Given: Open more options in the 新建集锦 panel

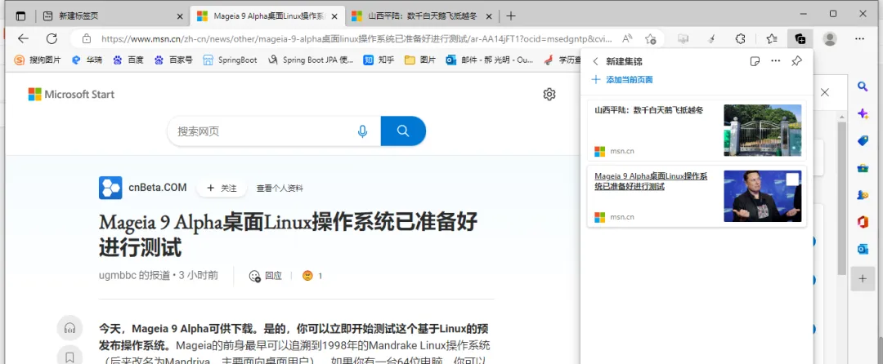Looking at the screenshot, I should (x=775, y=60).
